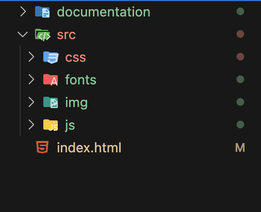This screenshot has height=212, width=261.
Task: Click the src code folder icon
Action: [x=43, y=35]
